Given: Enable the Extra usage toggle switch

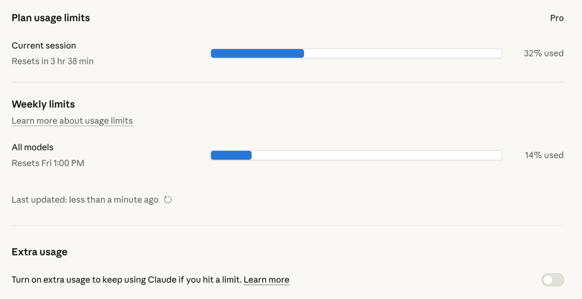Looking at the screenshot, I should (552, 280).
